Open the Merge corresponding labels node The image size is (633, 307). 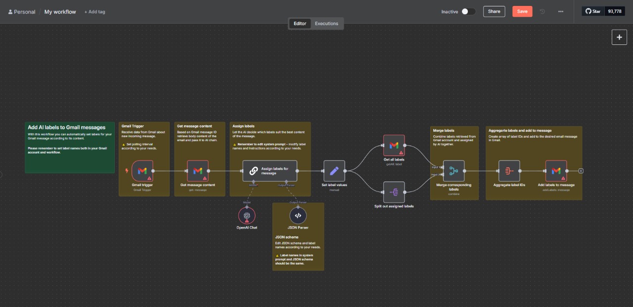(x=453, y=171)
